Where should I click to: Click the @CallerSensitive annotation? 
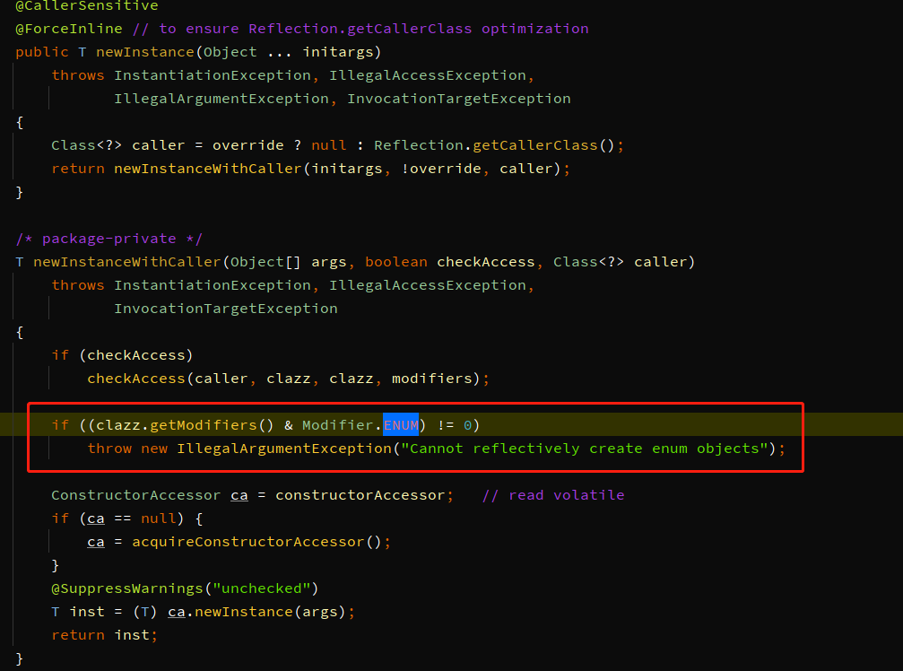pos(87,5)
